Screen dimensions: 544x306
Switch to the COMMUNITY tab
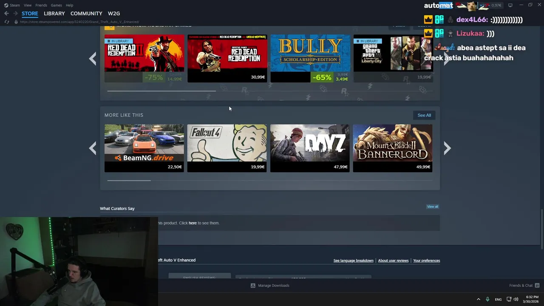pos(86,14)
